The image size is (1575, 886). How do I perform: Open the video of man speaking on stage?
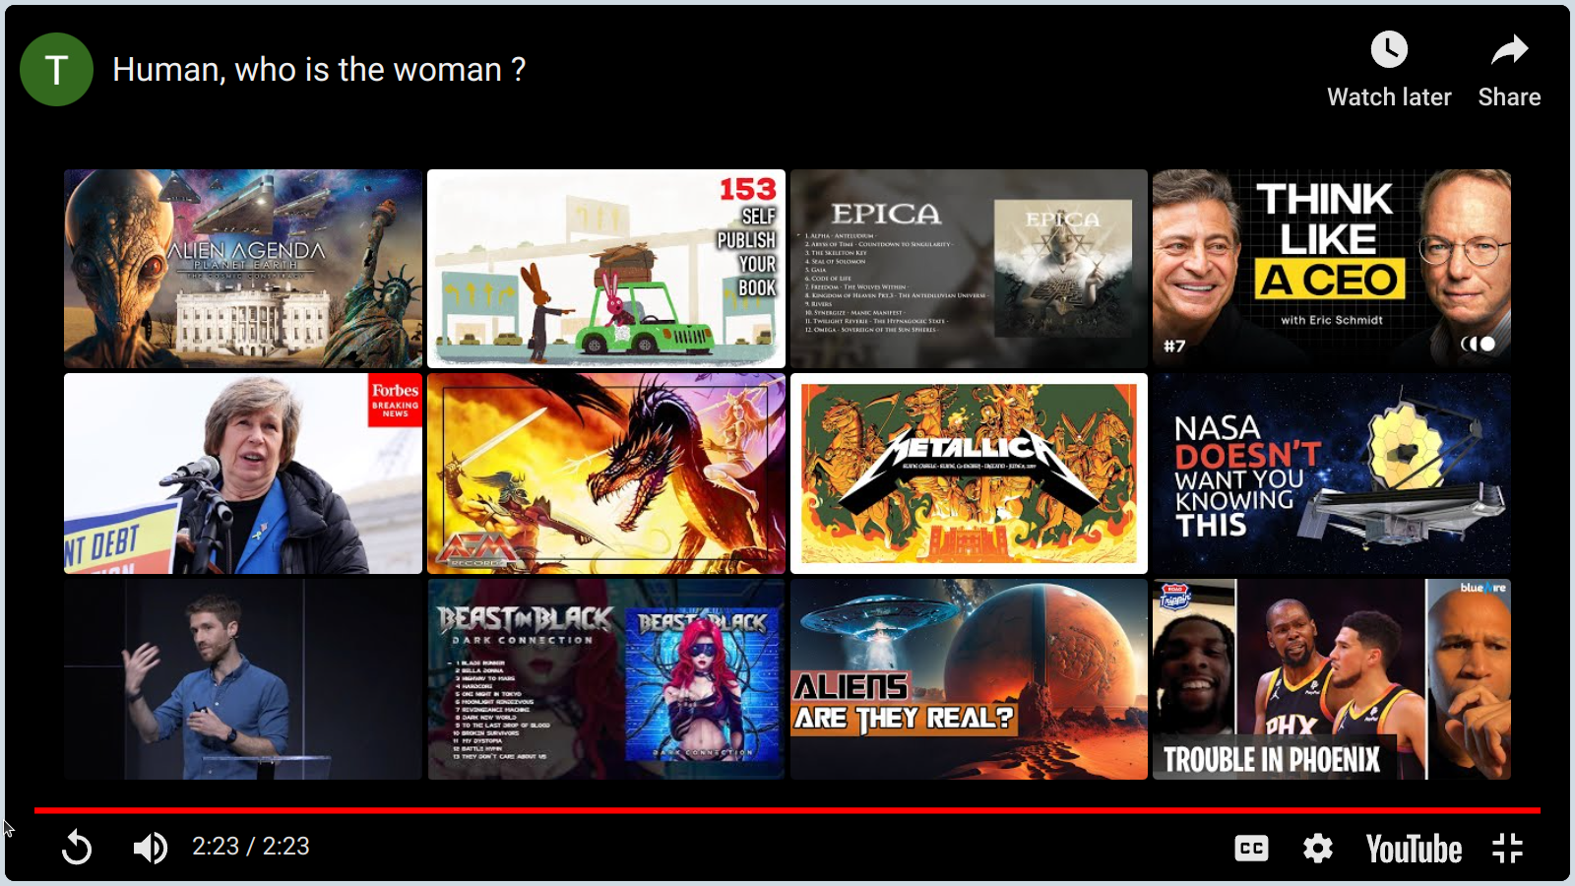point(243,679)
